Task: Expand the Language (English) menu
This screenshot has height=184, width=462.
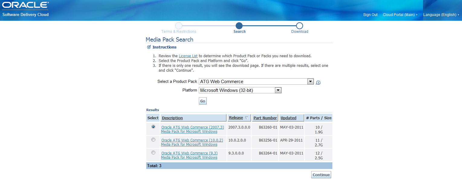Action: (441, 15)
